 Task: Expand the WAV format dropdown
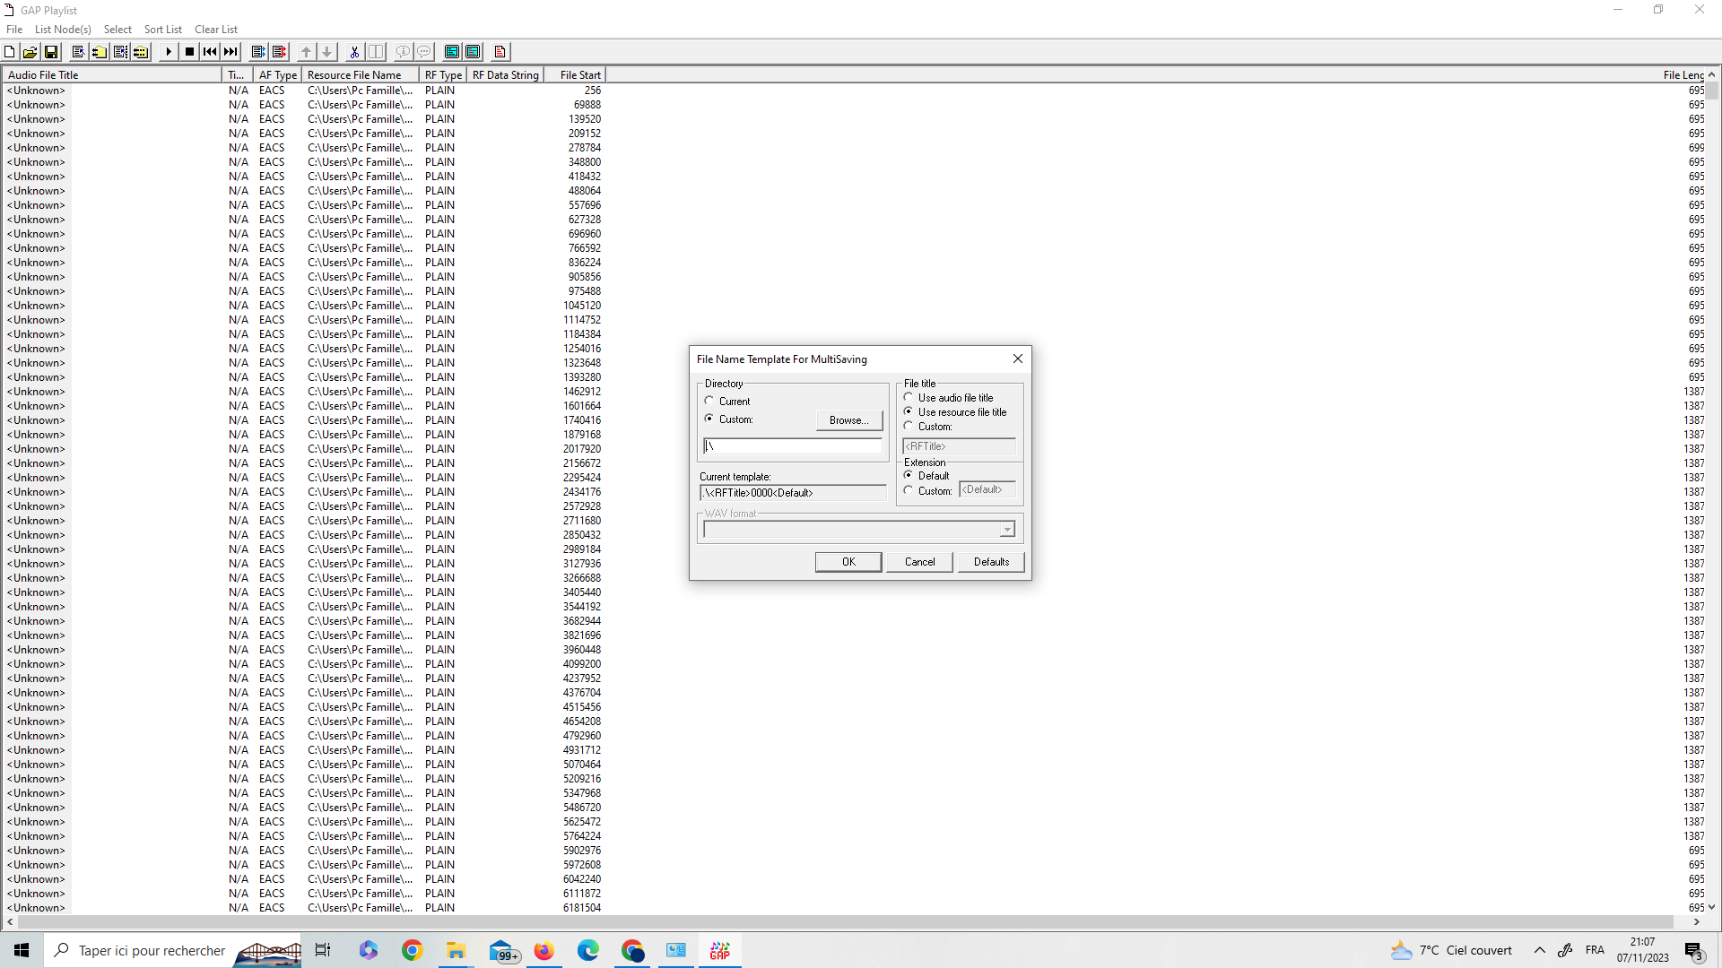pos(1007,530)
